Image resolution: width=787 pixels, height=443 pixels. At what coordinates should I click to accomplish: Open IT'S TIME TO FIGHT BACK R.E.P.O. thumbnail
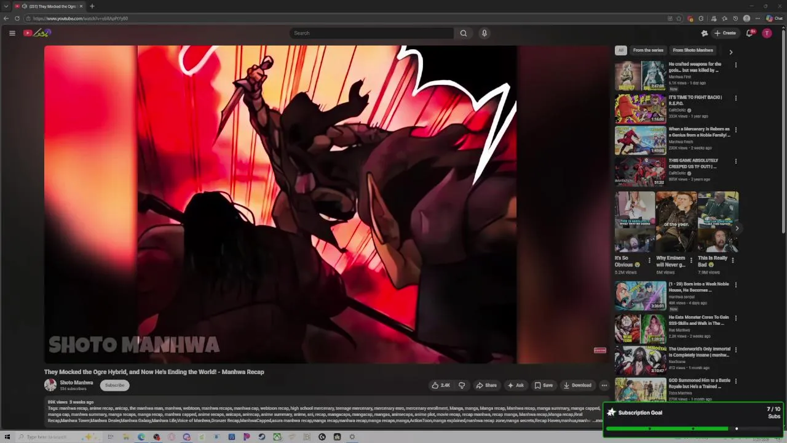640,108
